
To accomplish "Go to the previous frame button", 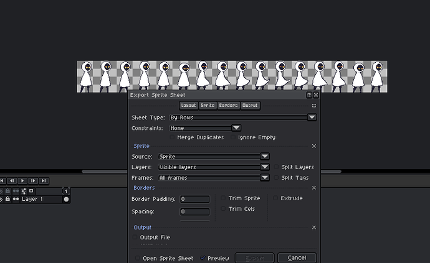I will pos(13,181).
